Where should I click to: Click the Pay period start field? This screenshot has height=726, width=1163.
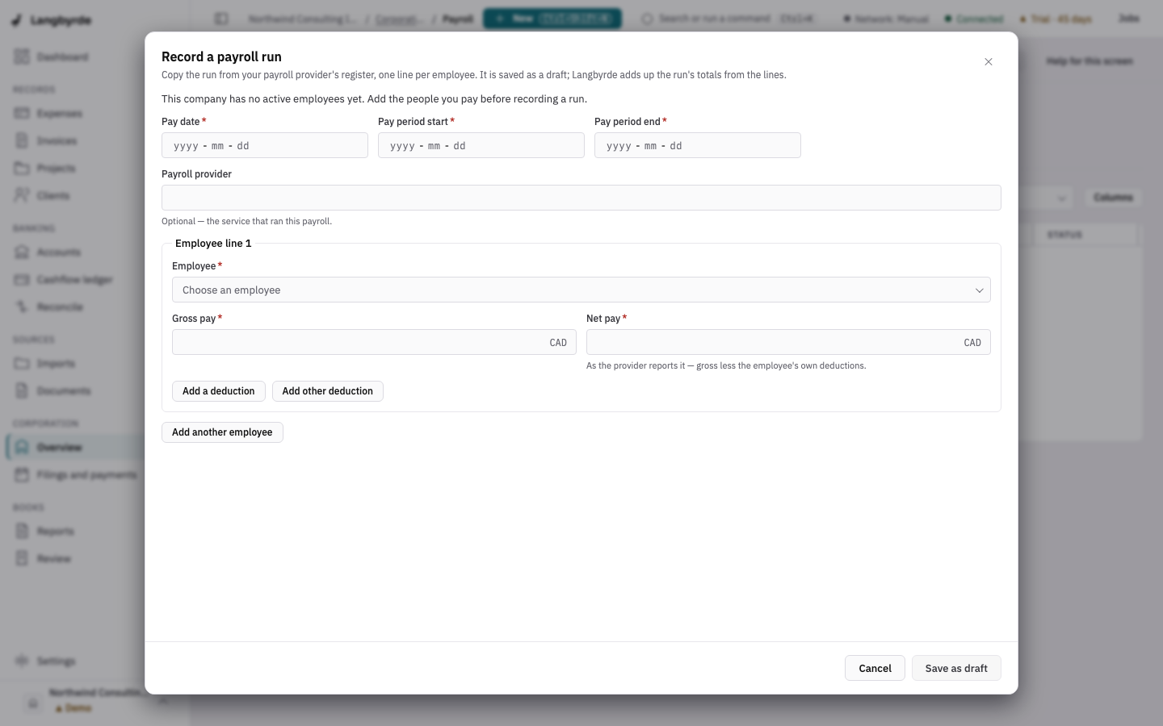481,145
